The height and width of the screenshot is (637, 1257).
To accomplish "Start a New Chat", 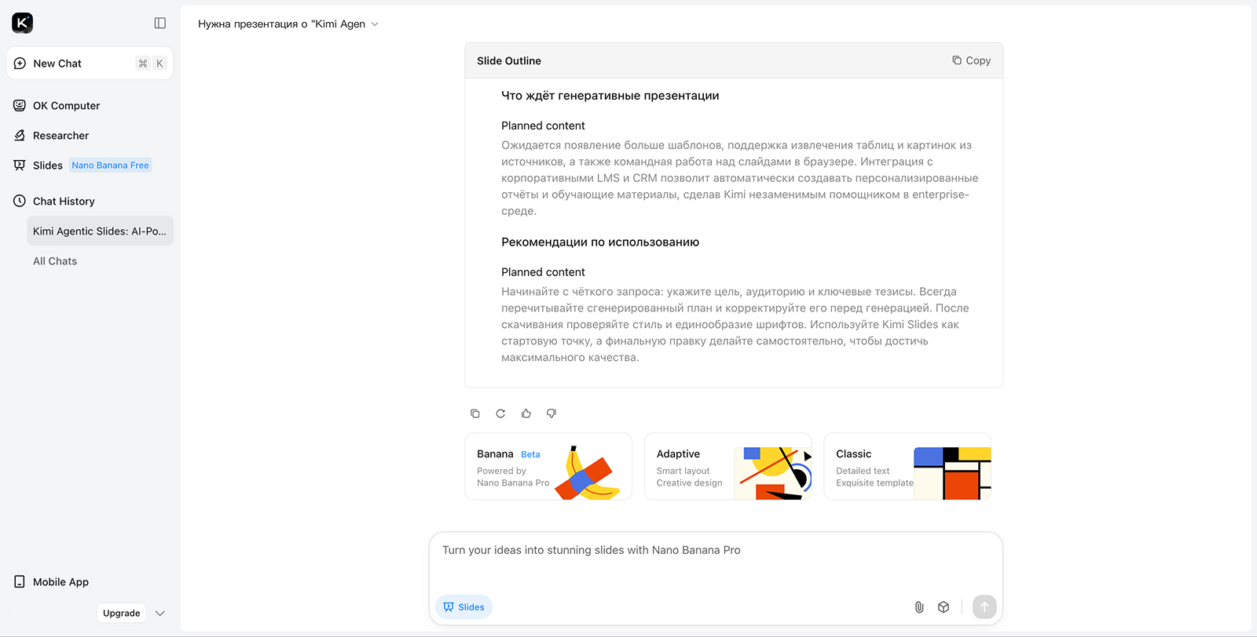I will (57, 64).
